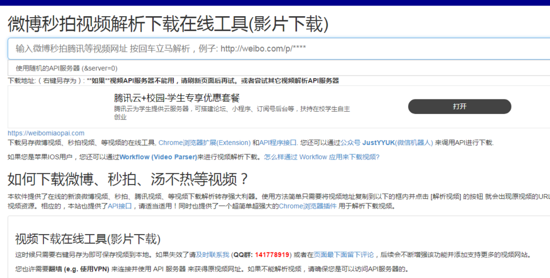Click the 打开 button in the Tencent Cloud ad
The height and width of the screenshot is (278, 550).
[x=459, y=106]
